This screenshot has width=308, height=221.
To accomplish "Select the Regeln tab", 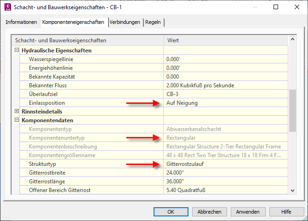I will click(x=153, y=22).
